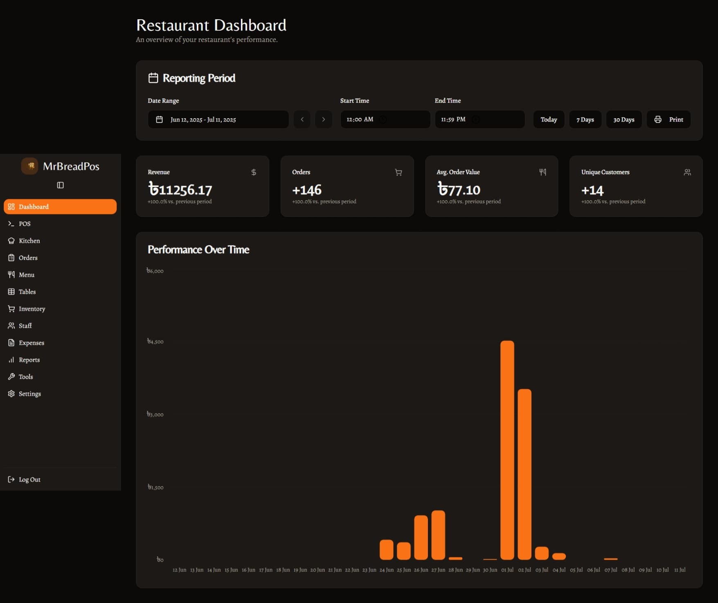Image resolution: width=718 pixels, height=603 pixels.
Task: Open the Tools wrench icon
Action: pos(11,376)
